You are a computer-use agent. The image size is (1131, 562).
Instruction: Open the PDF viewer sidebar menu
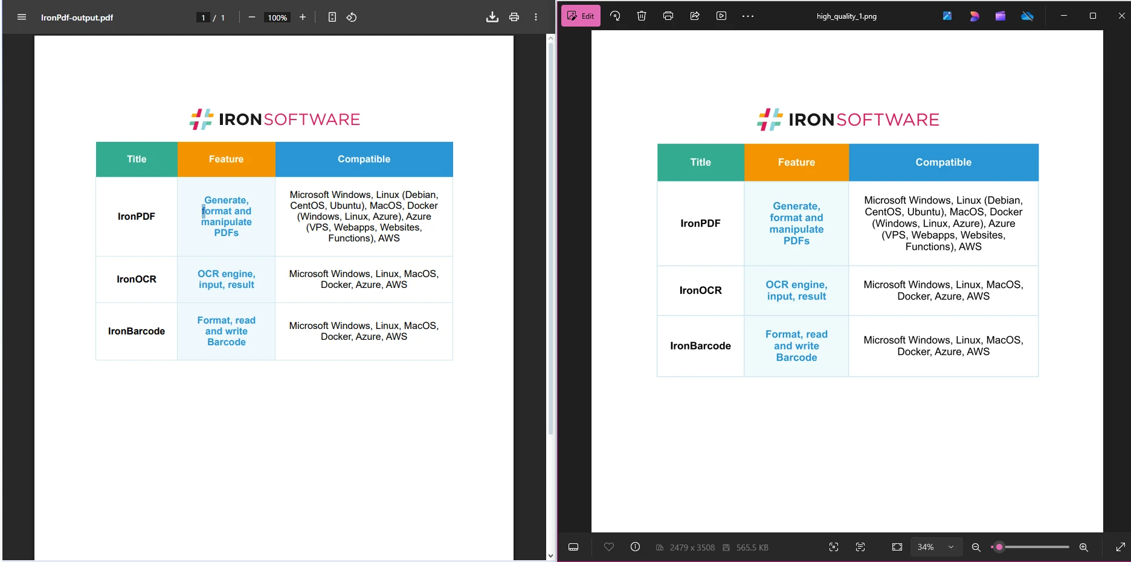[x=22, y=18]
